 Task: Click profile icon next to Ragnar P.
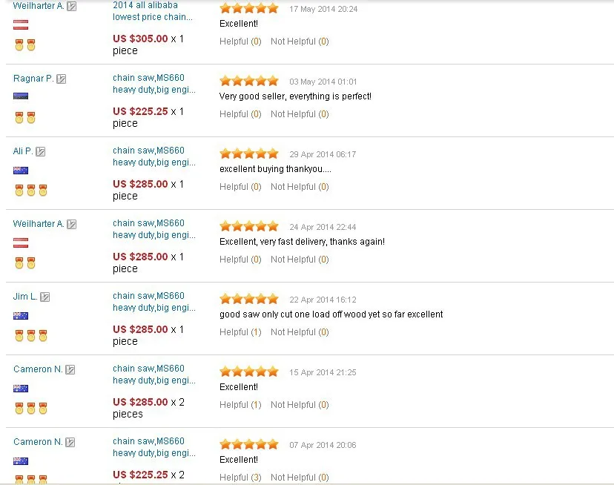point(61,79)
